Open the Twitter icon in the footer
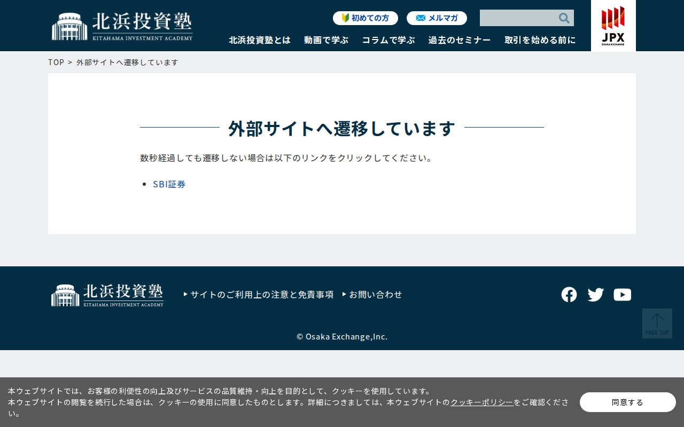Image resolution: width=684 pixels, height=427 pixels. click(x=596, y=295)
